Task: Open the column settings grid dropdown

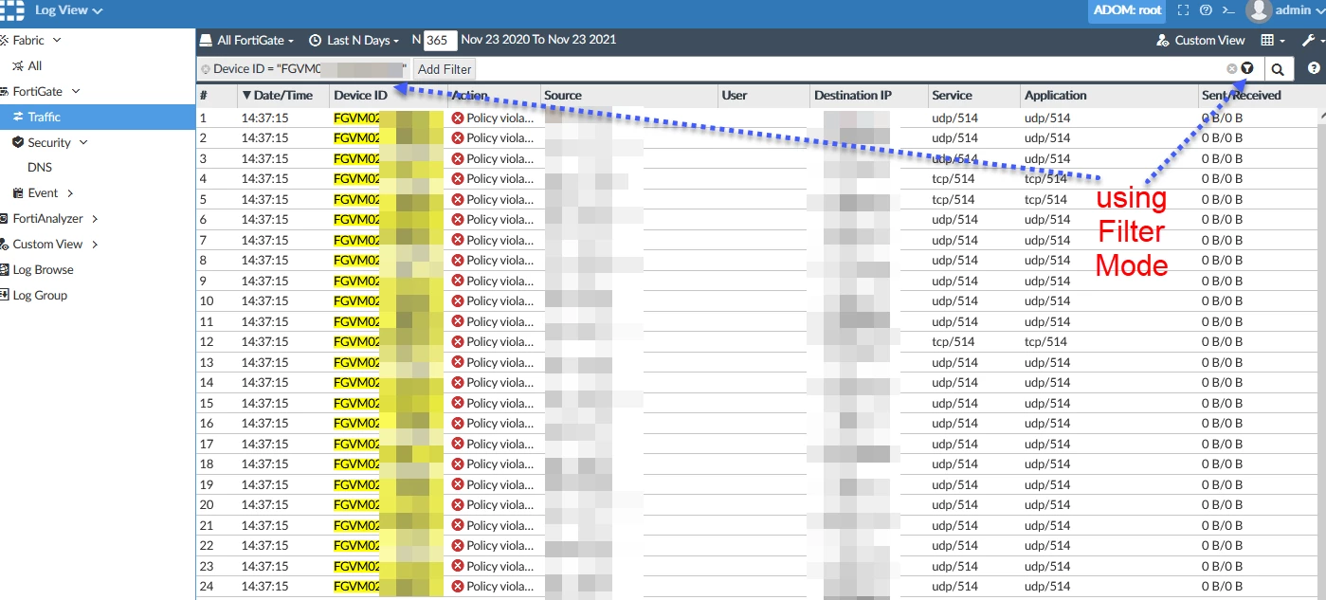Action: tap(1273, 41)
